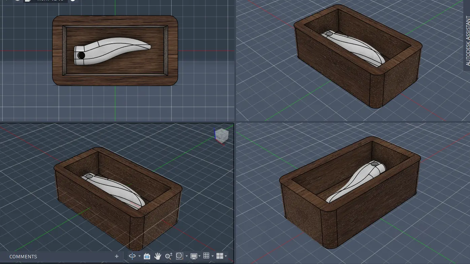470x264 pixels.
Task: Click the black hole on the top-view handle
Action: [x=81, y=55]
